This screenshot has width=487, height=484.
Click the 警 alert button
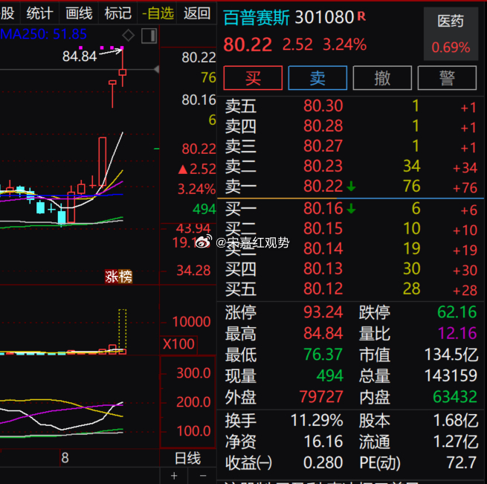point(447,78)
